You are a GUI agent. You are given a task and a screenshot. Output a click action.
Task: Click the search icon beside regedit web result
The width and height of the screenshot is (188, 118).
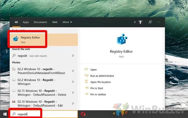(14, 56)
